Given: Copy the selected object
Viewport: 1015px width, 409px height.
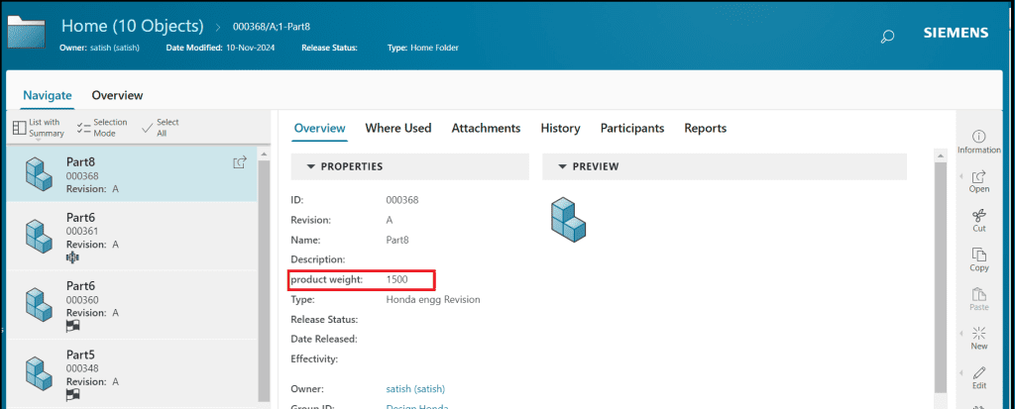Looking at the screenshot, I should [x=978, y=256].
